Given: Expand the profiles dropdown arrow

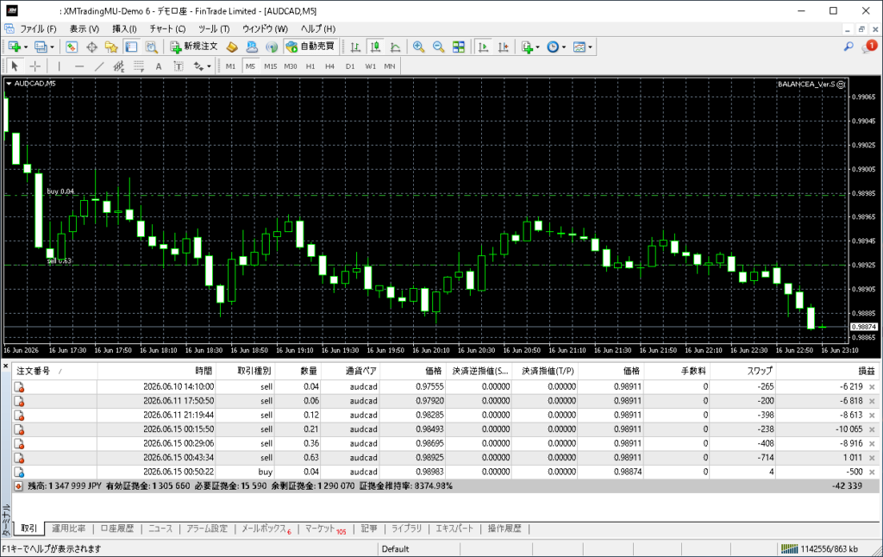Looking at the screenshot, I should [52, 47].
